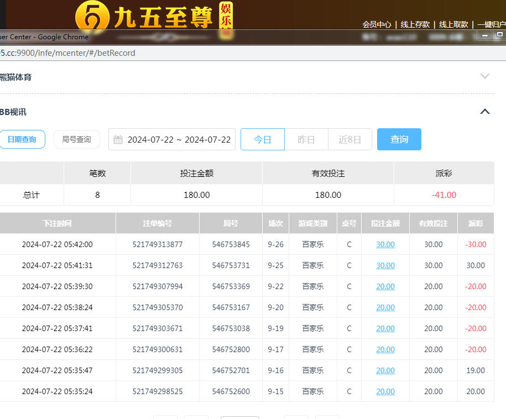Minimize the Chrome popup window

[485, 35]
